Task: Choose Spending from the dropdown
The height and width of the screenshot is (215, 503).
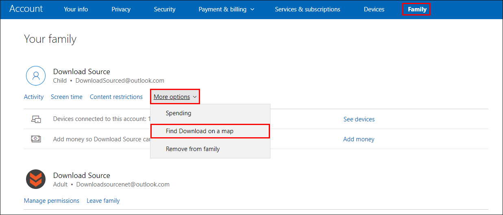Action: [x=210, y=113]
